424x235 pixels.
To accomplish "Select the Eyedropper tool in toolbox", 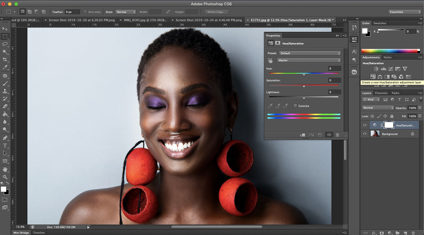I will click(x=5, y=68).
